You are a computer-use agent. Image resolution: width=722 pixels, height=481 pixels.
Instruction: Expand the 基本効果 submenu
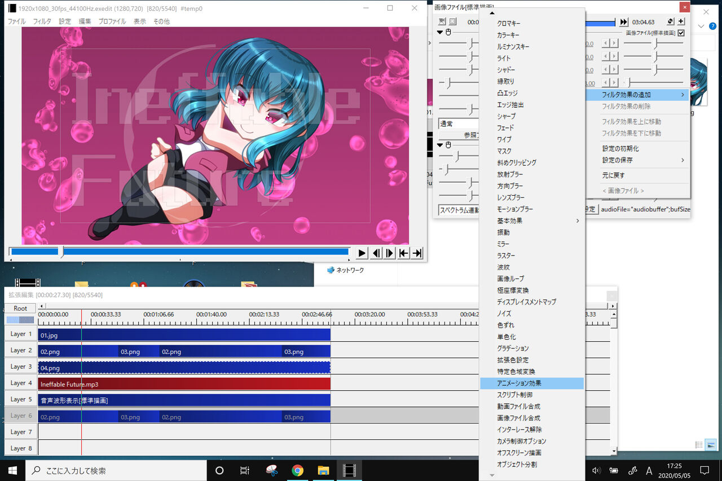(x=531, y=220)
